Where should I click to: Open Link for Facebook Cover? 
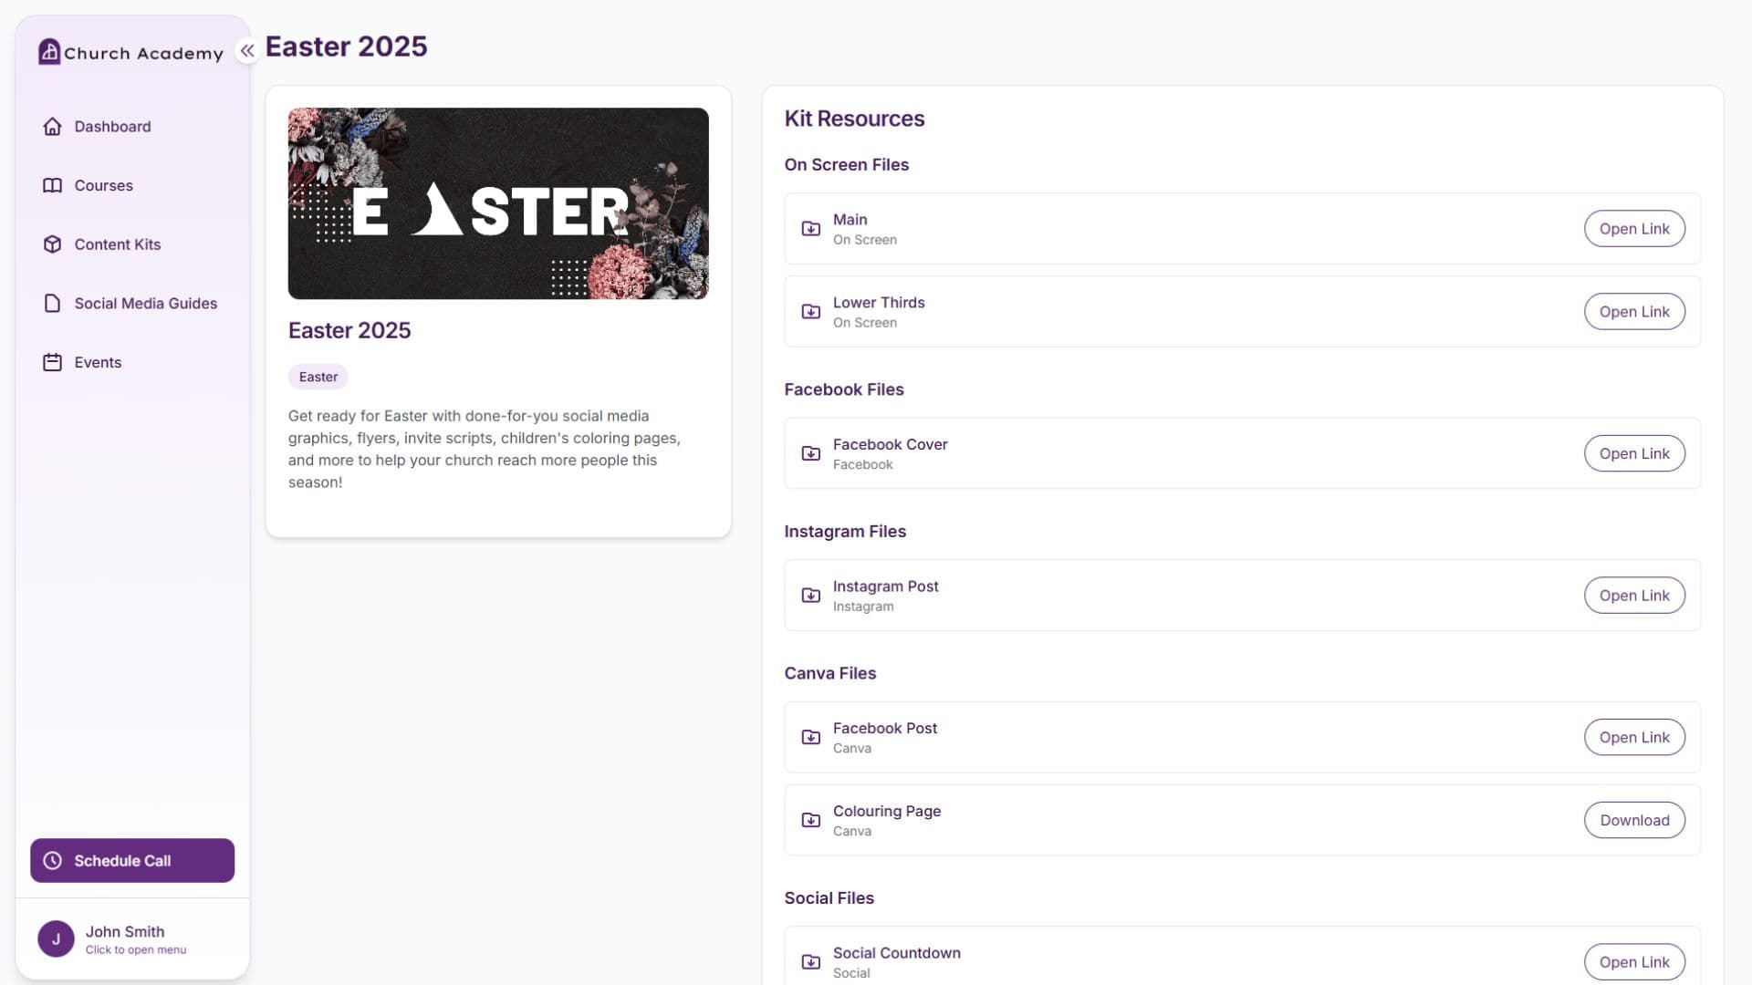pos(1634,454)
